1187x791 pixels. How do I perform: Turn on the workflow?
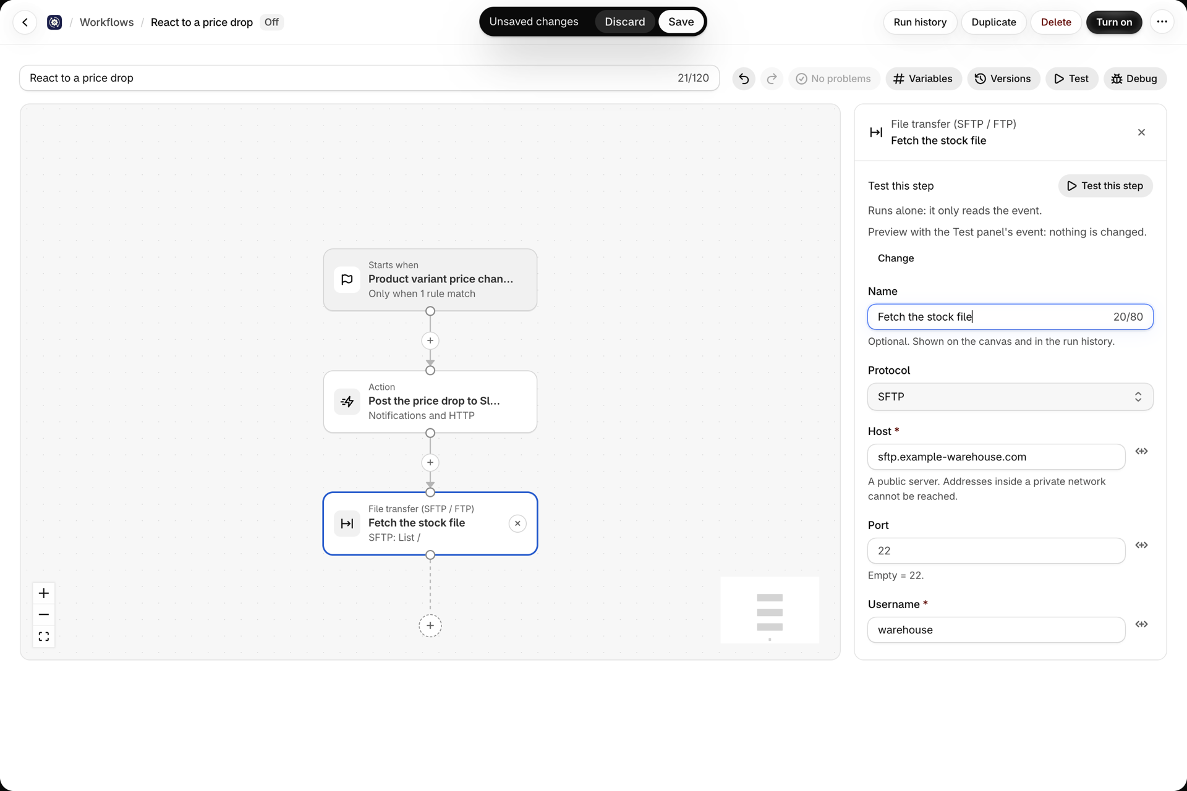1114,22
